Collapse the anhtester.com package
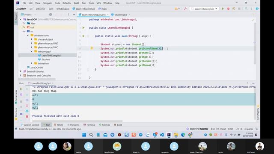This screenshot has height=154, width=274. click(28, 35)
